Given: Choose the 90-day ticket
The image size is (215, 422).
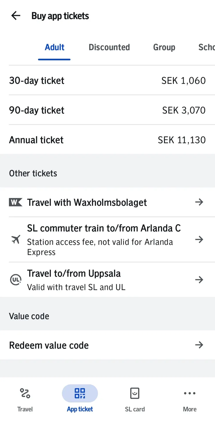Looking at the screenshot, I should click(x=107, y=110).
